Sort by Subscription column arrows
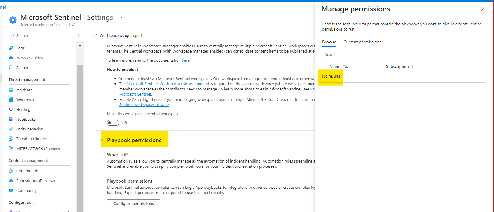This screenshot has width=494, height=212. click(414, 67)
